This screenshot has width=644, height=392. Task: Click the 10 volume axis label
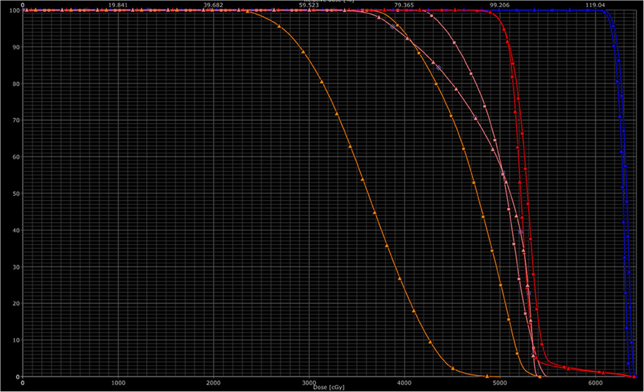click(x=16, y=340)
